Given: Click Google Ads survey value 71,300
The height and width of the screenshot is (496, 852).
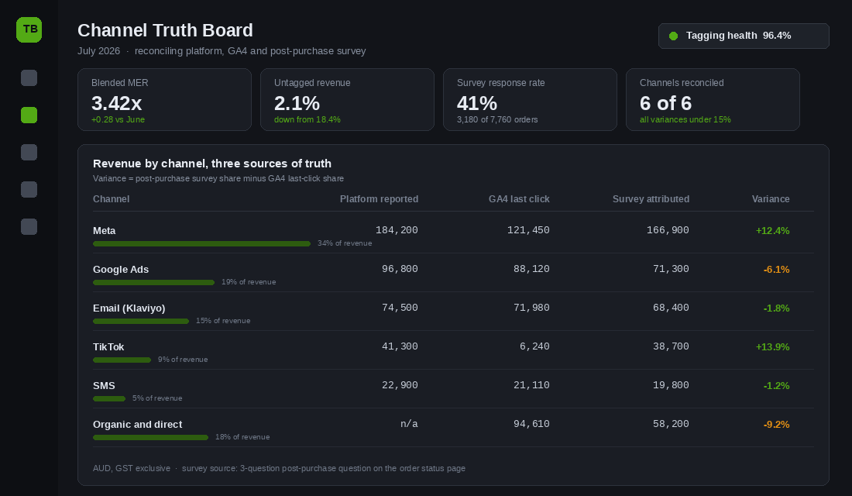Looking at the screenshot, I should click(x=671, y=269).
